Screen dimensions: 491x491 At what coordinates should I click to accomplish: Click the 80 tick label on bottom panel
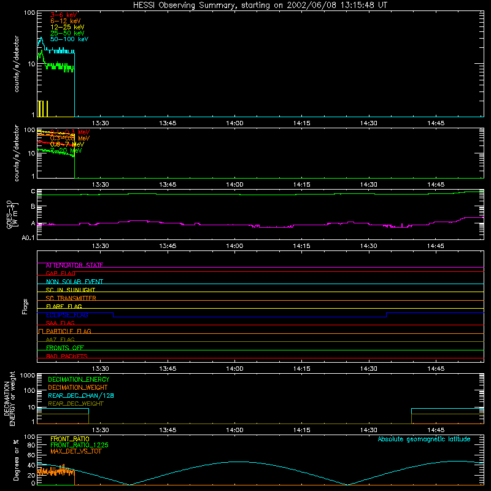click(31, 445)
